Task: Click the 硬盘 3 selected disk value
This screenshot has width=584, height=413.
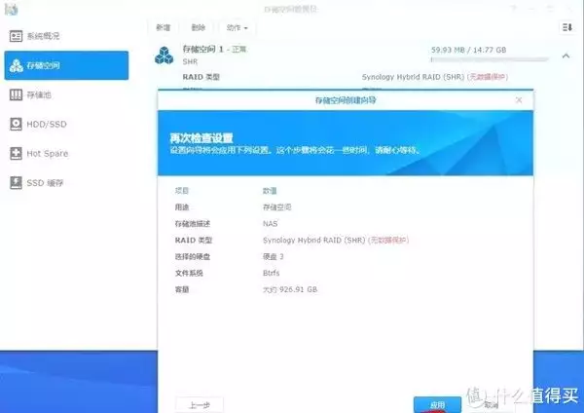Action: point(274,256)
